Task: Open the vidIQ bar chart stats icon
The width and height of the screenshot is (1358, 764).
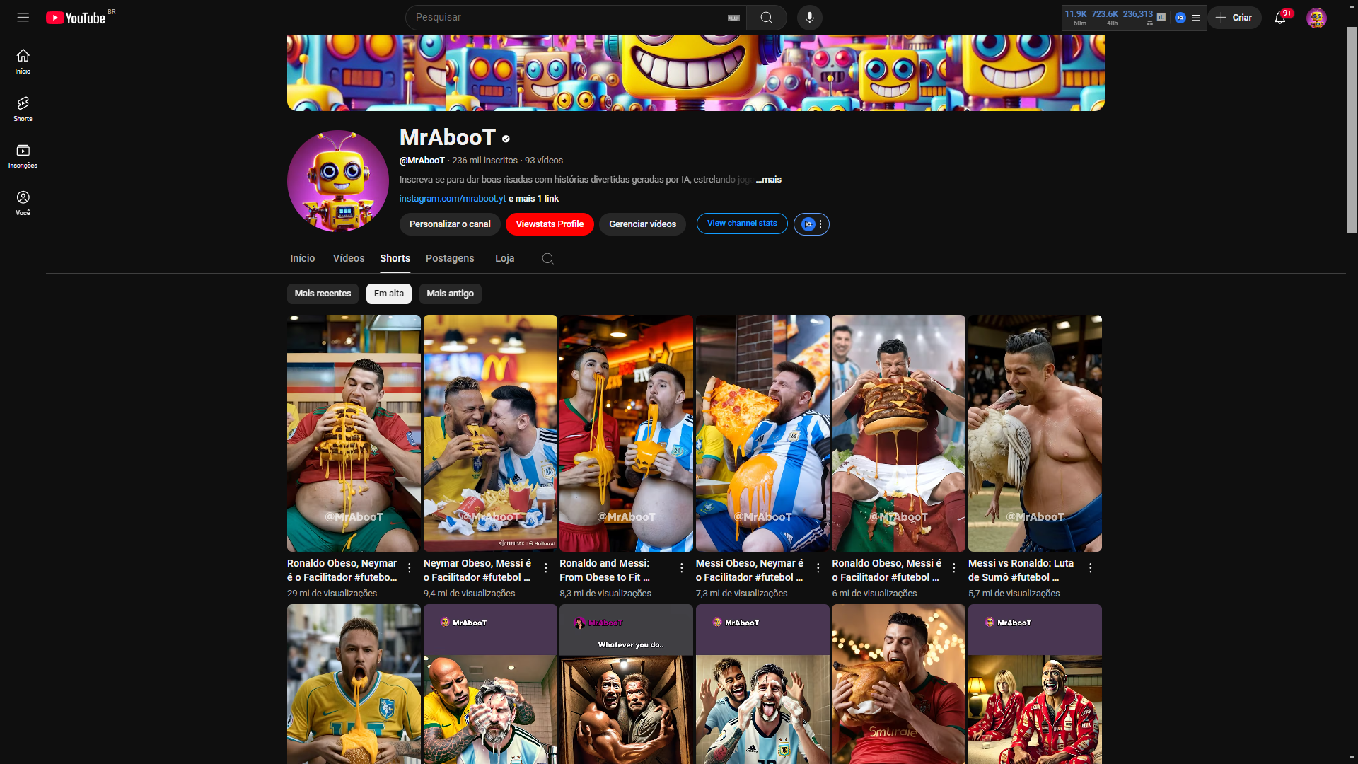Action: coord(1161,17)
